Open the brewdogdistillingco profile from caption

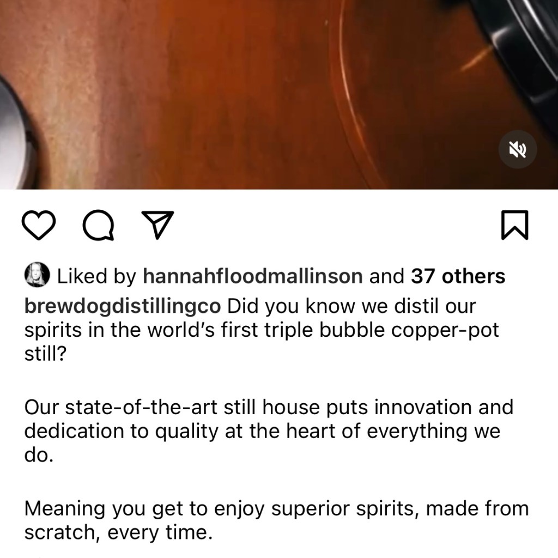(123, 306)
